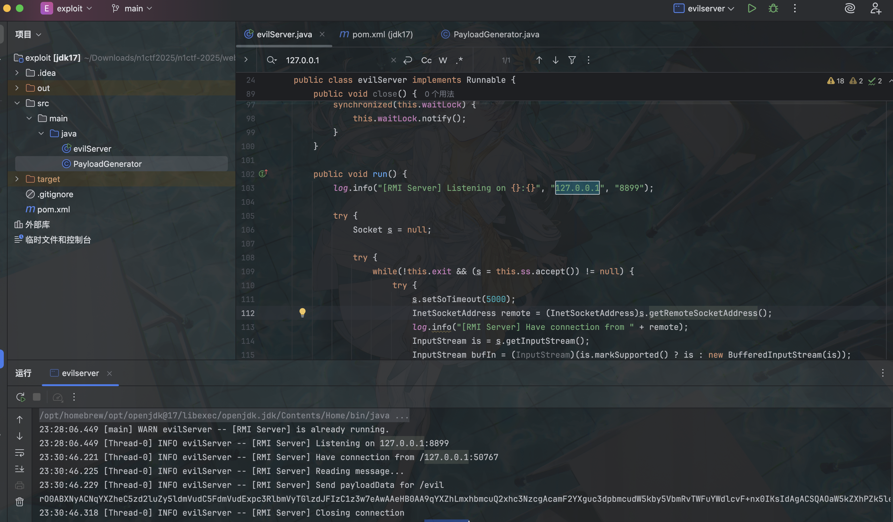The height and width of the screenshot is (522, 893).
Task: Run the evilserver configuration
Action: click(x=752, y=9)
